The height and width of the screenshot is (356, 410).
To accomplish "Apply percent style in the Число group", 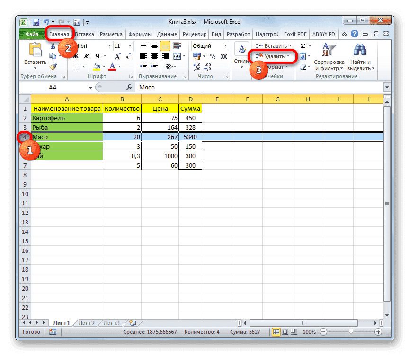I will click(x=213, y=56).
